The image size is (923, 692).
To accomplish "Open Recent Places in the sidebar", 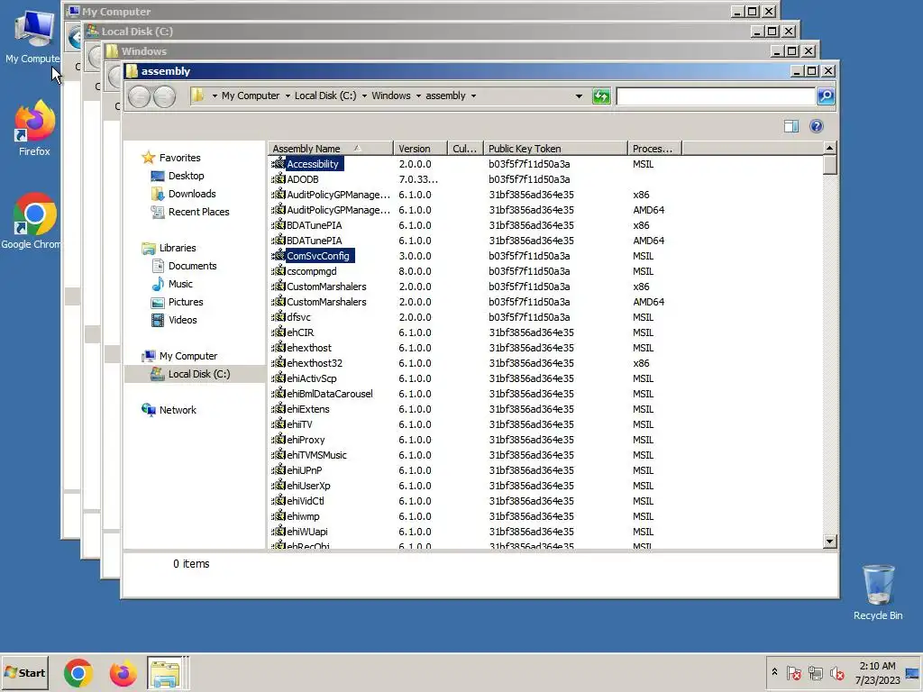I will click(198, 212).
